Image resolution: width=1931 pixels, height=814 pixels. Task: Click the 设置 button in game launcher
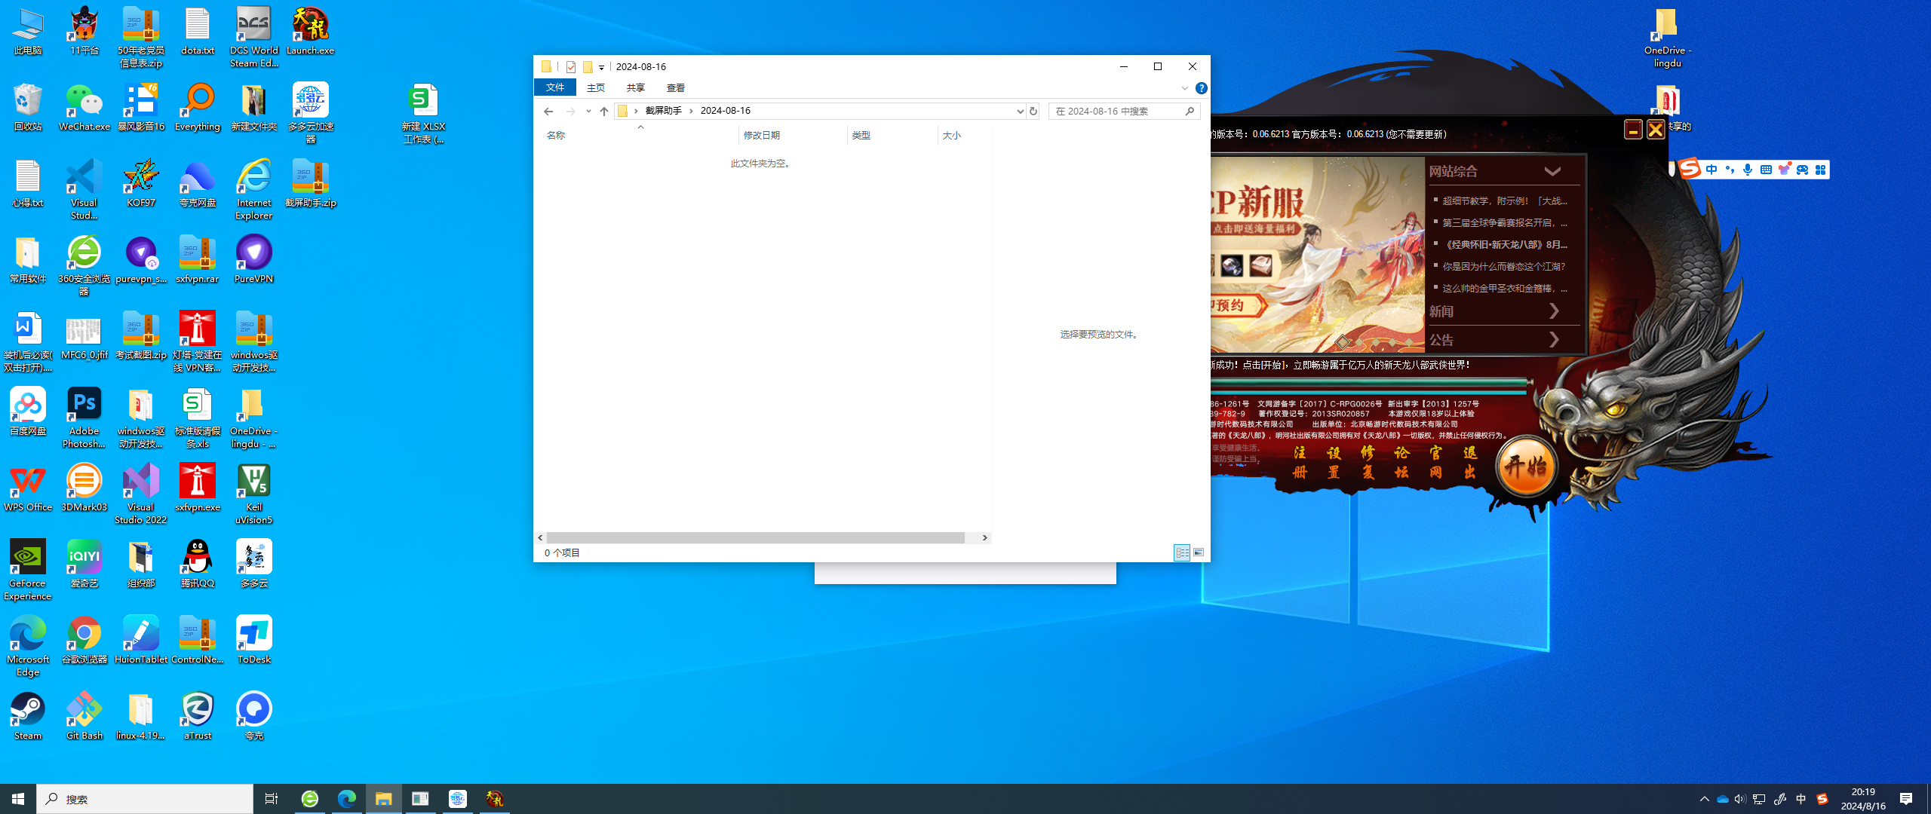(1334, 462)
